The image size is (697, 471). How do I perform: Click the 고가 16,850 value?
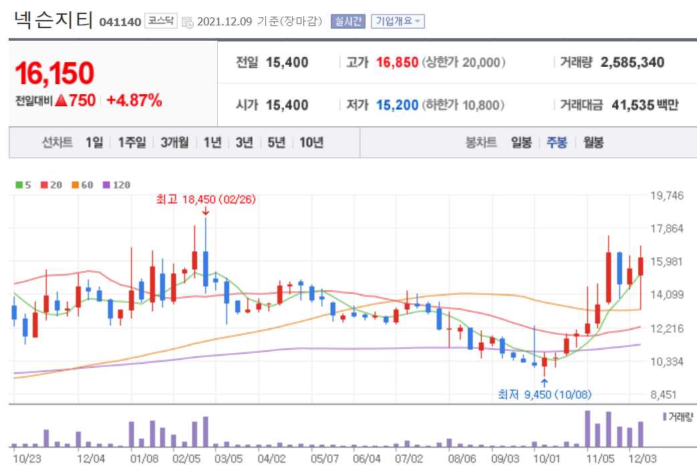(397, 63)
